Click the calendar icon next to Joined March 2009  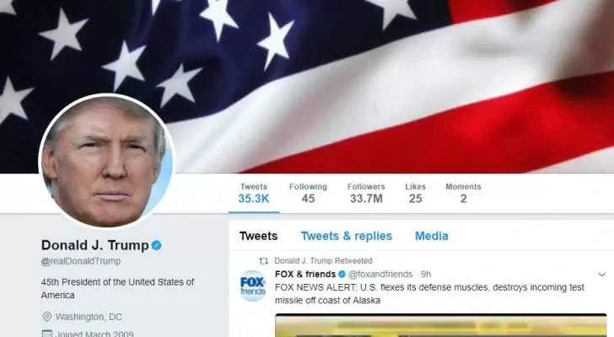46,334
